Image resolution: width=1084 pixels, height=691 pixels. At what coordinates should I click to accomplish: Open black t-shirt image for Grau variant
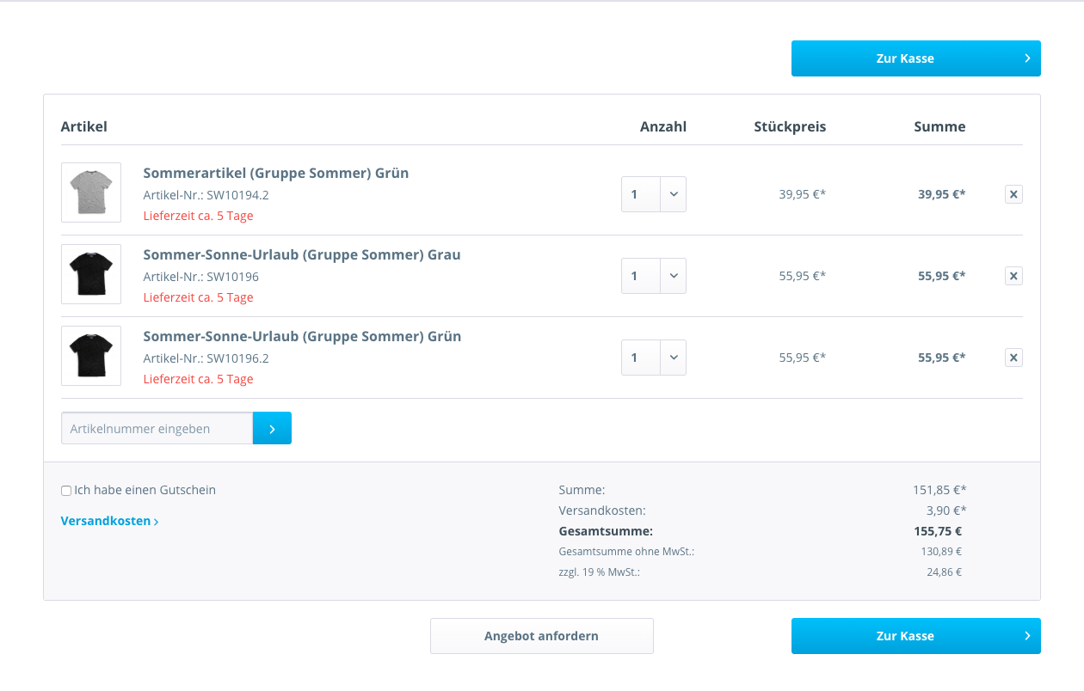pyautogui.click(x=91, y=274)
